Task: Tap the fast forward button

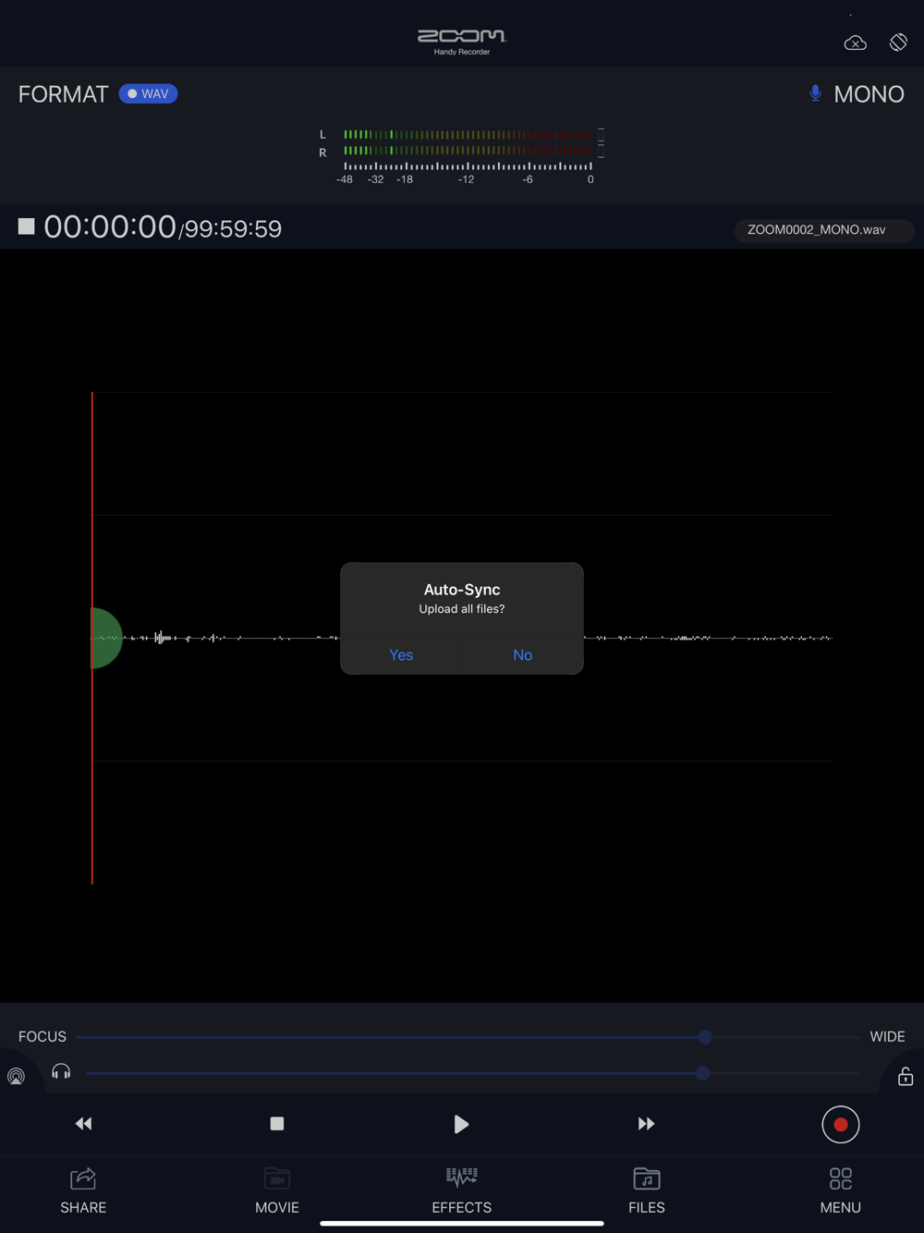Action: (646, 1124)
